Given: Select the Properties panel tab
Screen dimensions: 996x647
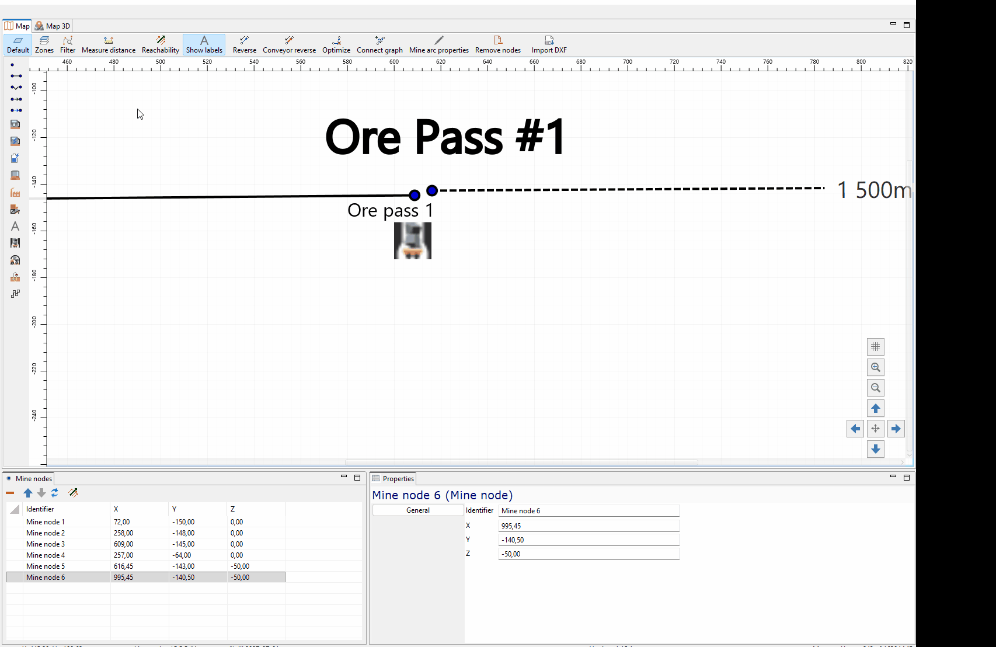Looking at the screenshot, I should (393, 478).
